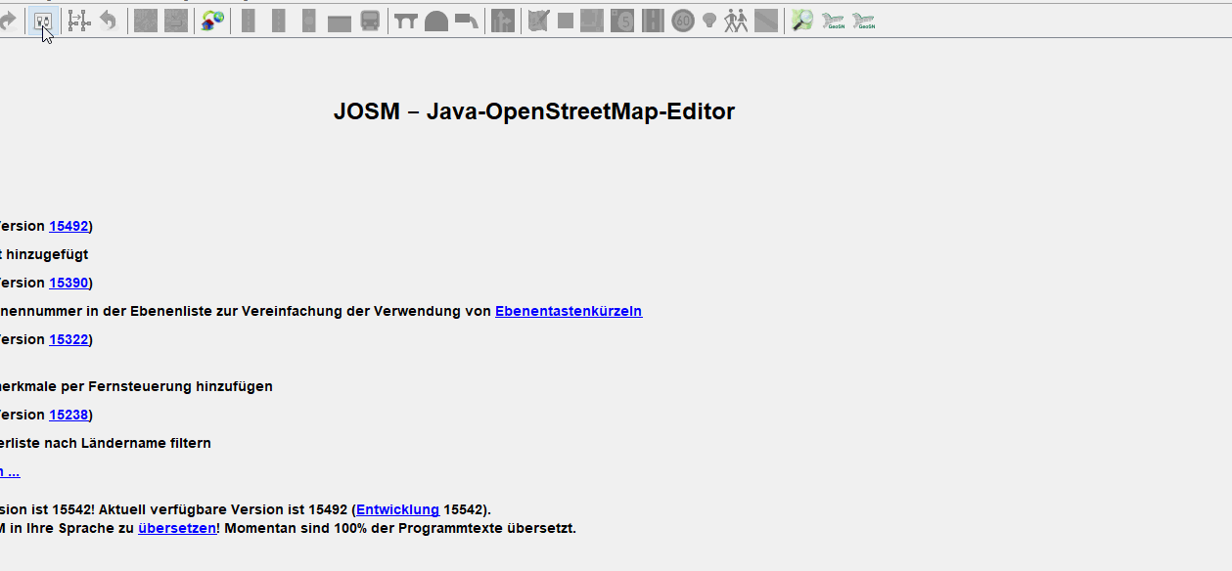Click the map magnifier search icon

tap(802, 21)
